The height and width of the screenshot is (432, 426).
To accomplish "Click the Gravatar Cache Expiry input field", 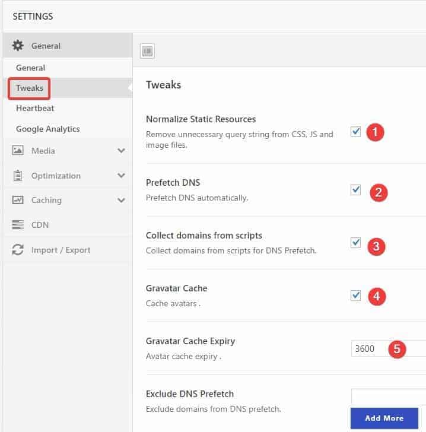I will coord(389,348).
